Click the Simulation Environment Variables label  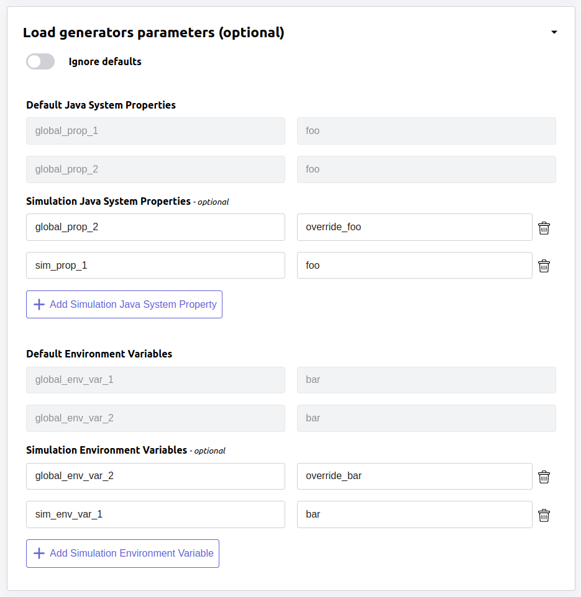coord(107,450)
